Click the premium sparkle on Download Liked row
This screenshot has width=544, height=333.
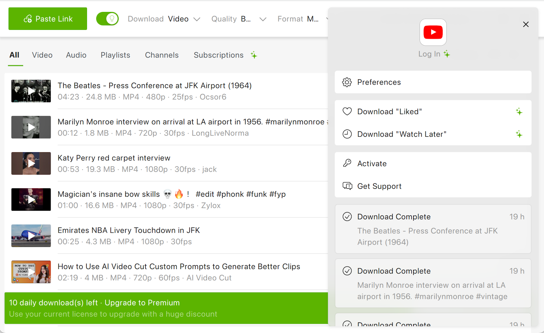click(x=519, y=111)
